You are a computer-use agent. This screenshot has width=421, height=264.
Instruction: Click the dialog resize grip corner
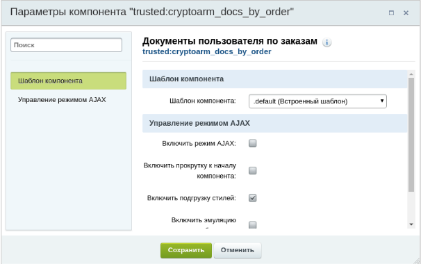pyautogui.click(x=418, y=261)
